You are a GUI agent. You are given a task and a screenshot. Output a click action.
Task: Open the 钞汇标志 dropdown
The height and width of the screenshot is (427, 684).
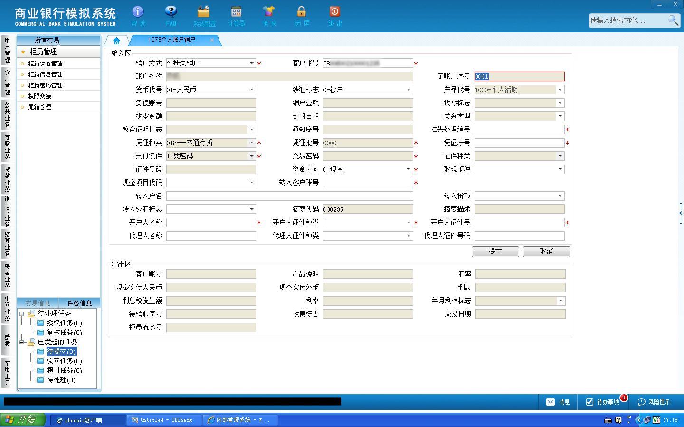coord(408,90)
